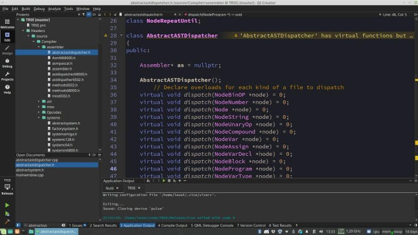Expand the Opcodes folder
This screenshot has width=418, height=235.
[39, 112]
